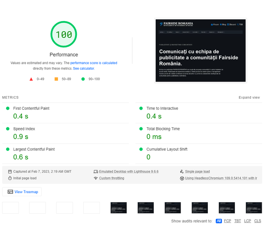Click green dot beside First Contentful Paint
Viewport: 263px width, 226px height.
[x=8, y=108]
